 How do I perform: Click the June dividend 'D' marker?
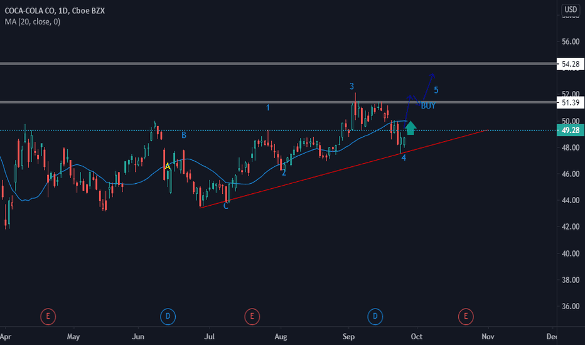pyautogui.click(x=168, y=317)
